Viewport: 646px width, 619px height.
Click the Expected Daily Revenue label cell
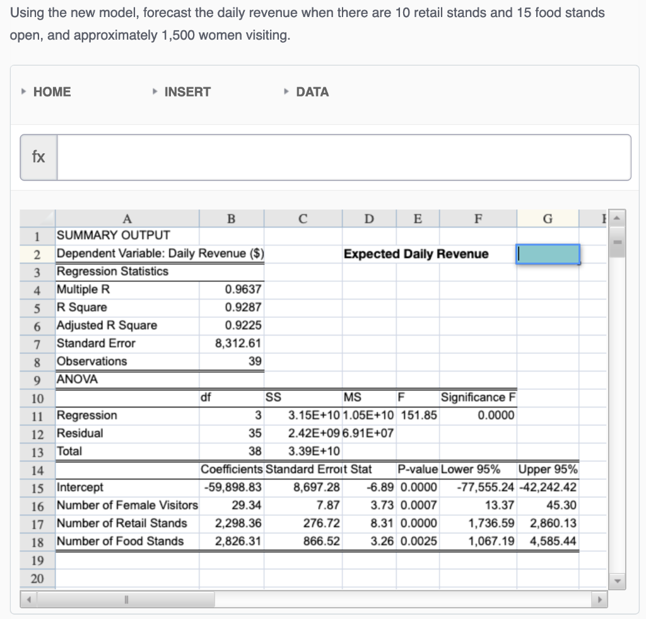(x=416, y=254)
